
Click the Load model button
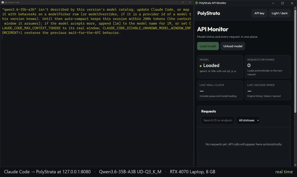208,46
